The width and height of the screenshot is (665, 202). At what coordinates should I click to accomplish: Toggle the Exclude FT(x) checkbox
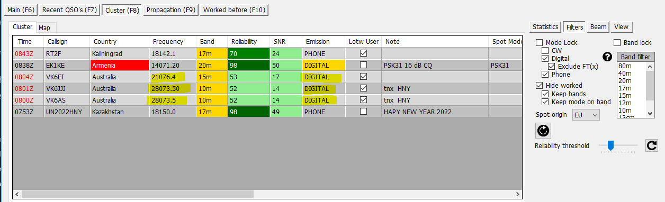551,67
